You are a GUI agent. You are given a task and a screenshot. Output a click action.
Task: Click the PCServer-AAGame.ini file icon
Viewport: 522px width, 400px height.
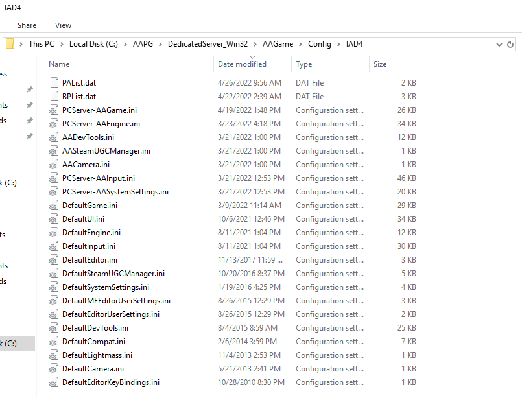54,110
